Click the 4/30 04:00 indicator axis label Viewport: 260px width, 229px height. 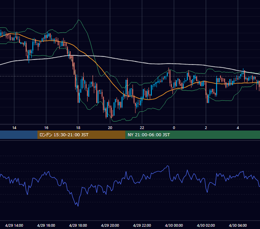(x=238, y=225)
